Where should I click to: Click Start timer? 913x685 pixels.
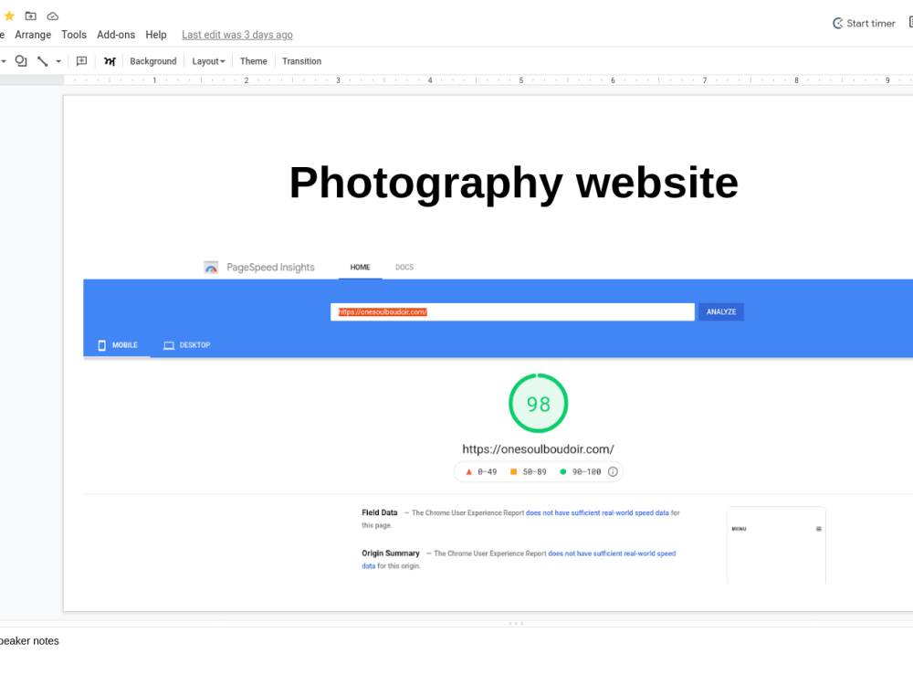tap(864, 24)
